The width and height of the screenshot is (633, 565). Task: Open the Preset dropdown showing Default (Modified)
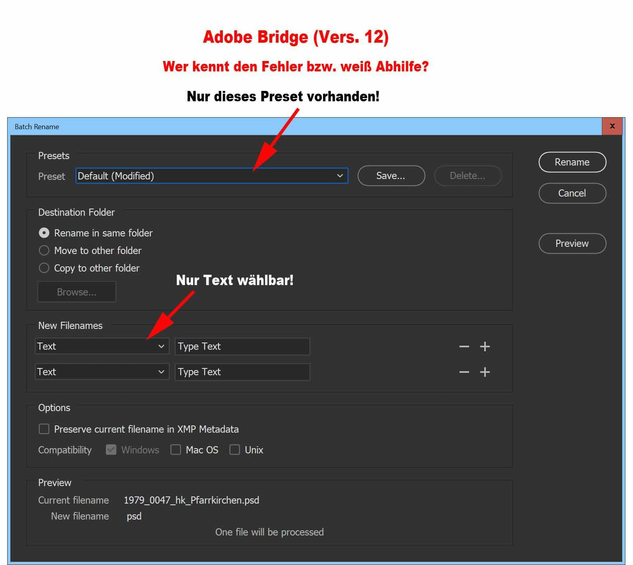point(212,176)
